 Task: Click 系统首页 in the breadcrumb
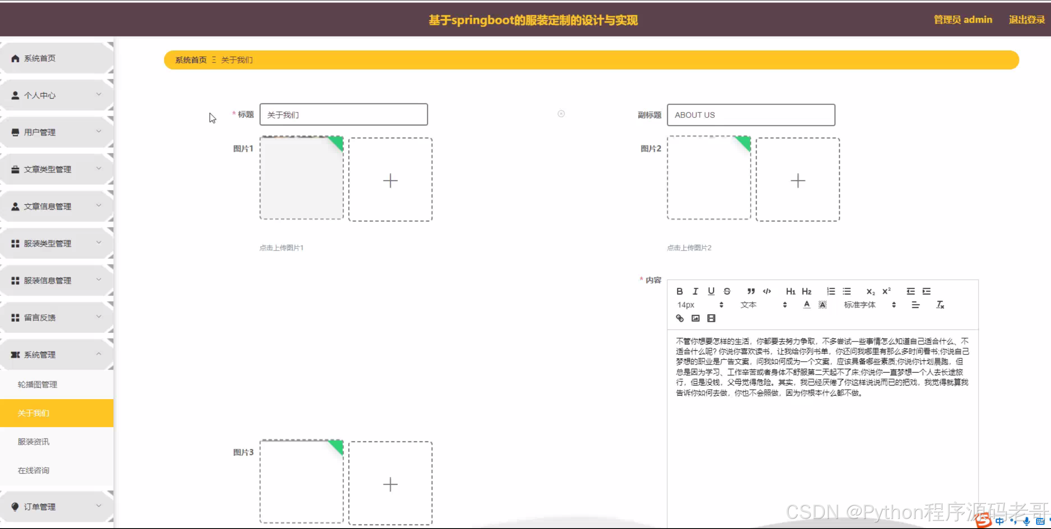pyautogui.click(x=191, y=60)
